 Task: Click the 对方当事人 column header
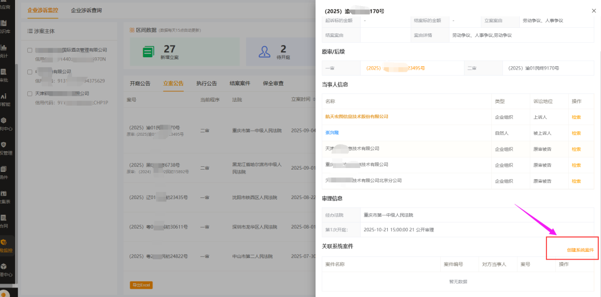(495, 264)
